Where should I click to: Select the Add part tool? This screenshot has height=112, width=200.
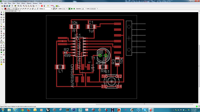(x=4, y=26)
